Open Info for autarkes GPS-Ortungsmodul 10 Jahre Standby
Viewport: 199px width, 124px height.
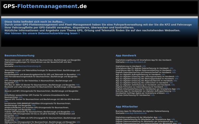[x=17, y=116]
